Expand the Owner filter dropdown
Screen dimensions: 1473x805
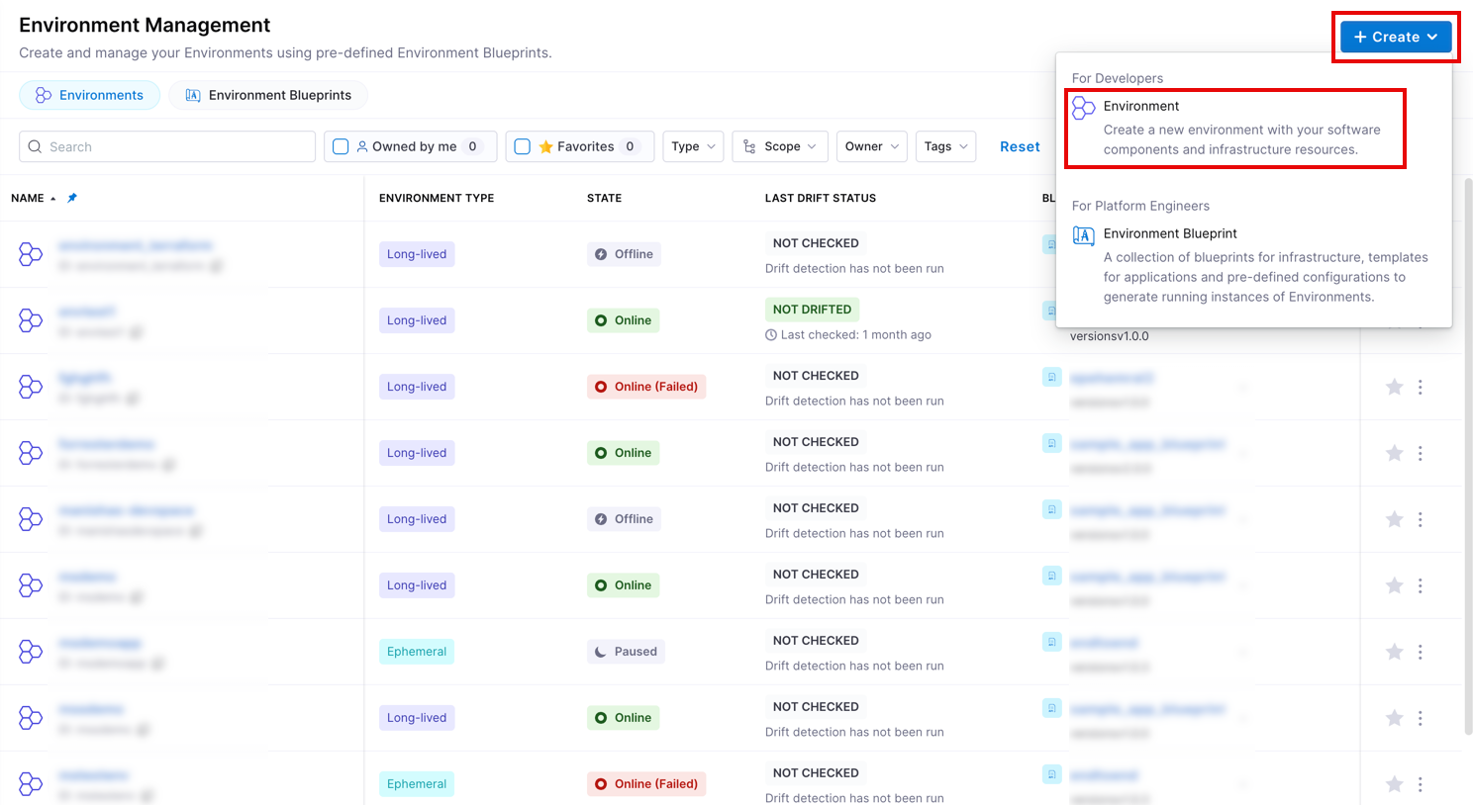[871, 146]
